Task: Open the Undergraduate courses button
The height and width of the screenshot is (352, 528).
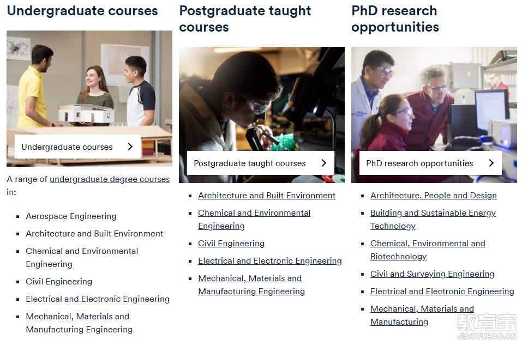Action: 78,147
